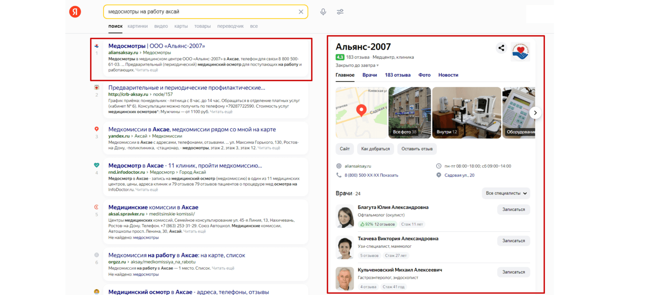Image resolution: width=652 pixels, height=295 pixels.
Task: Open the 'Все фото 38' gallery
Action: [x=410, y=113]
